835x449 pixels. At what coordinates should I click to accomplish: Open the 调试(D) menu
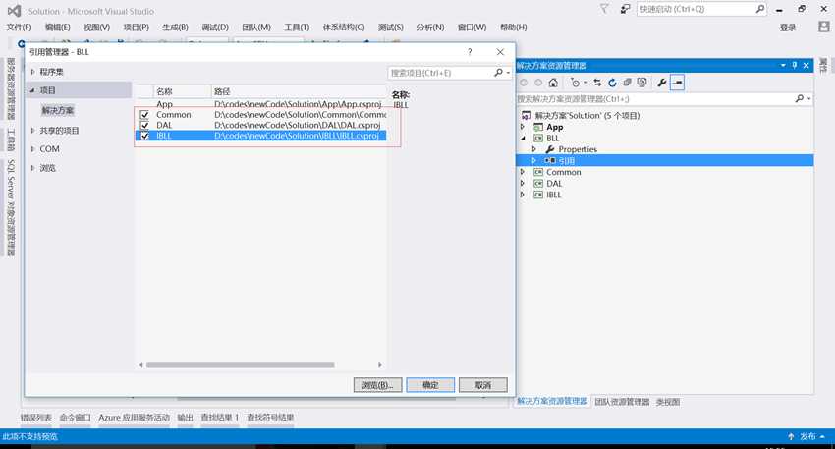click(215, 28)
